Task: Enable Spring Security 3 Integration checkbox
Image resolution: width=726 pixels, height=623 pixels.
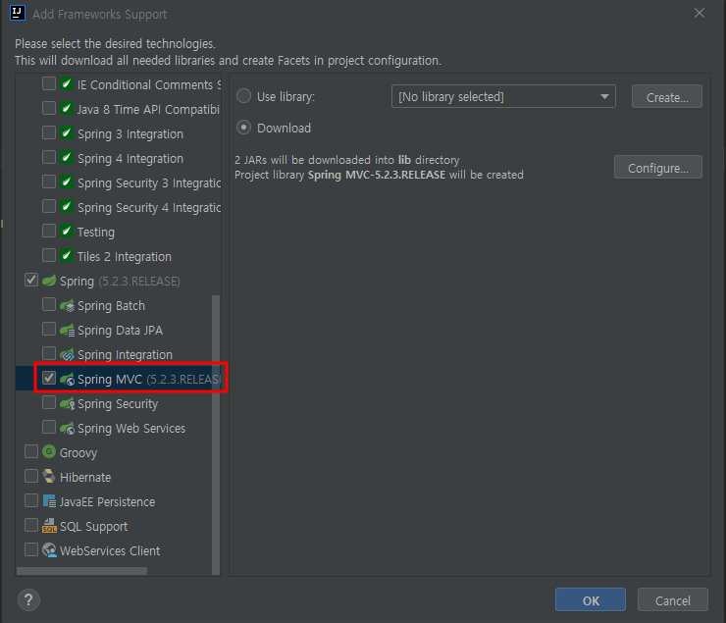Action: tap(49, 182)
